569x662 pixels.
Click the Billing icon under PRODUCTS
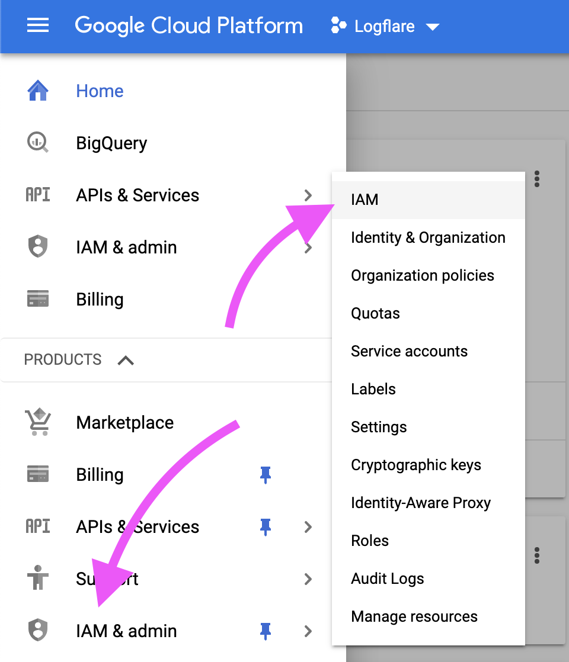click(38, 474)
